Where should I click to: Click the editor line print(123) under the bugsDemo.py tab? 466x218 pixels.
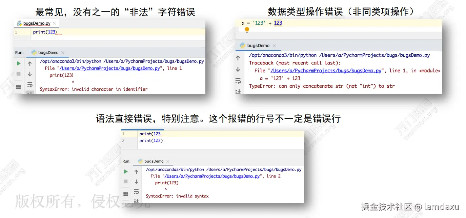click(x=45, y=32)
